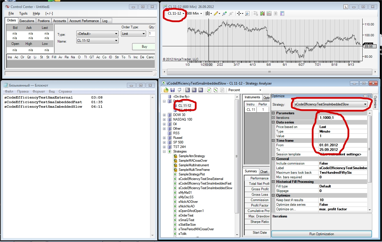Expand the NASDAQ 100 tree node
The image size is (382, 242).
pos(164,119)
